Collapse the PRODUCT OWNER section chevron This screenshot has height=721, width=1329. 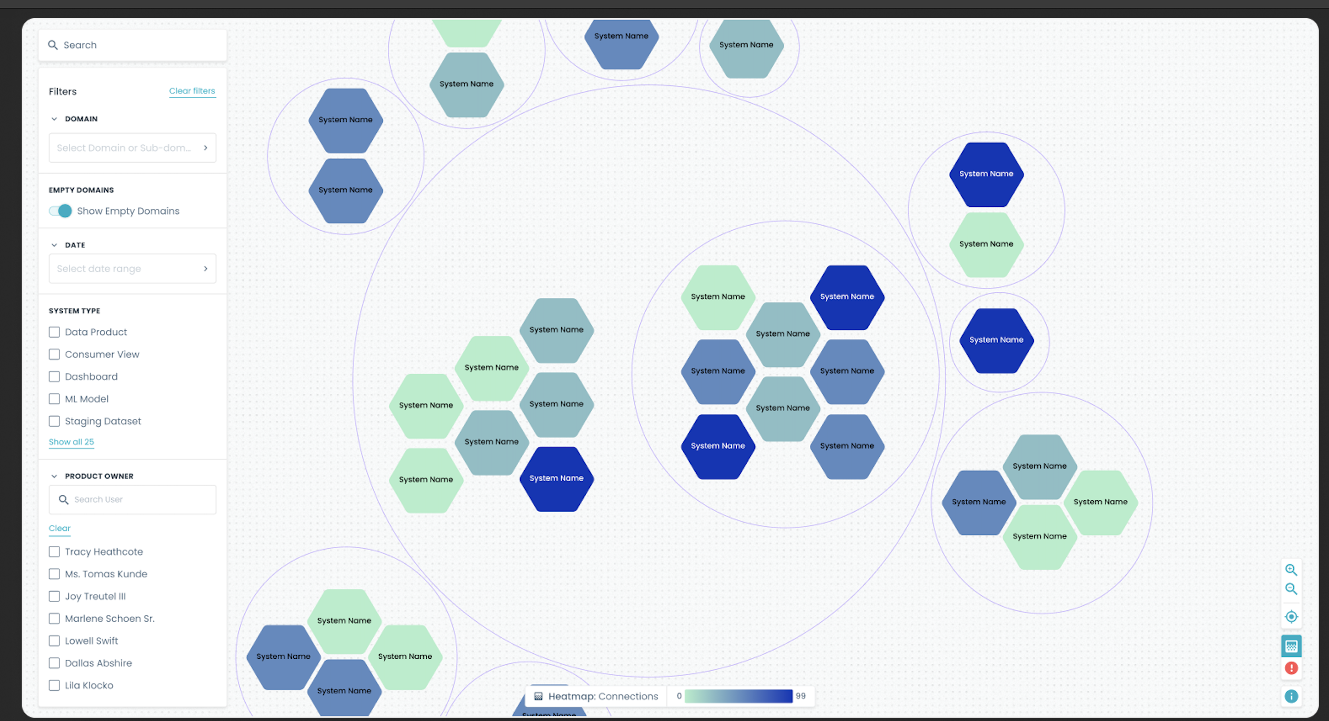click(x=54, y=476)
